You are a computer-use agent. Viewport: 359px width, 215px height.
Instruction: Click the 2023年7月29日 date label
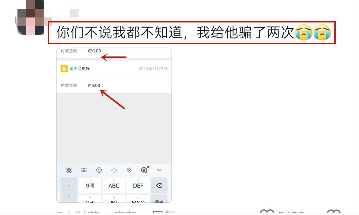153,69
